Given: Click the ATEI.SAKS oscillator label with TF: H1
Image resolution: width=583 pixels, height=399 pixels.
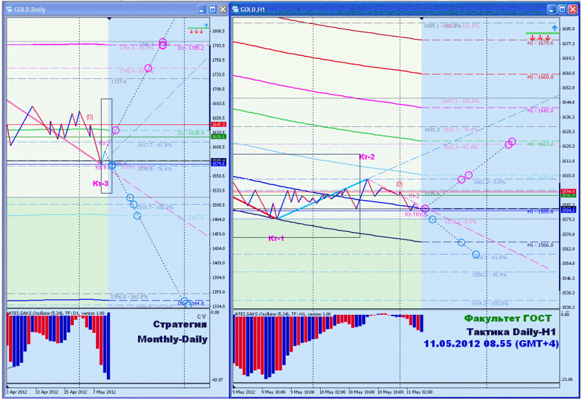Looking at the screenshot, I should click(x=283, y=314).
